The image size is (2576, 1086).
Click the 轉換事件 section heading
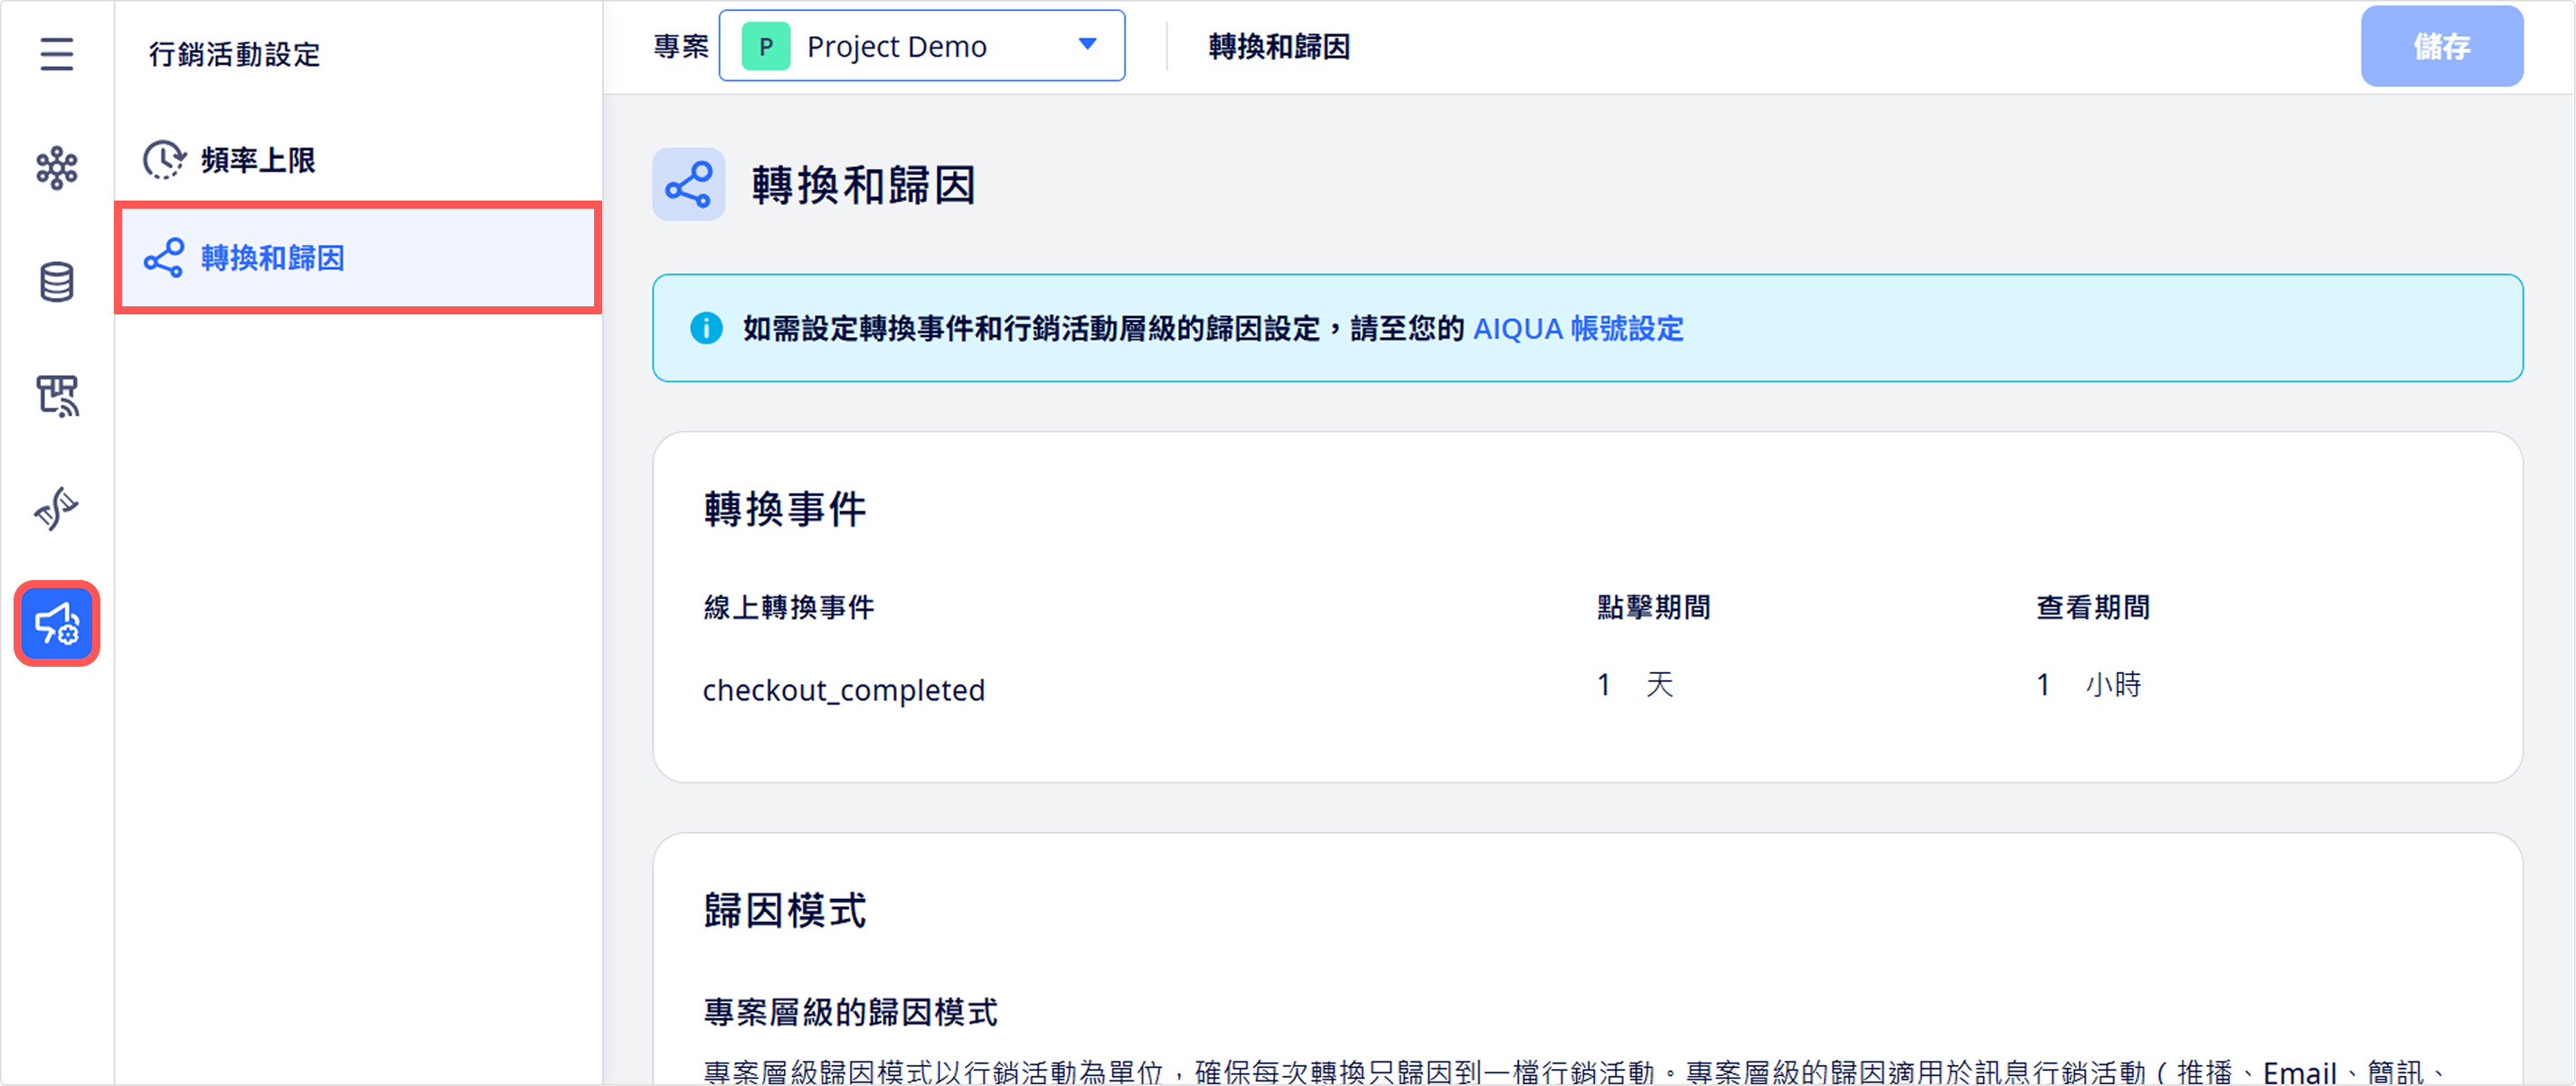(x=785, y=510)
